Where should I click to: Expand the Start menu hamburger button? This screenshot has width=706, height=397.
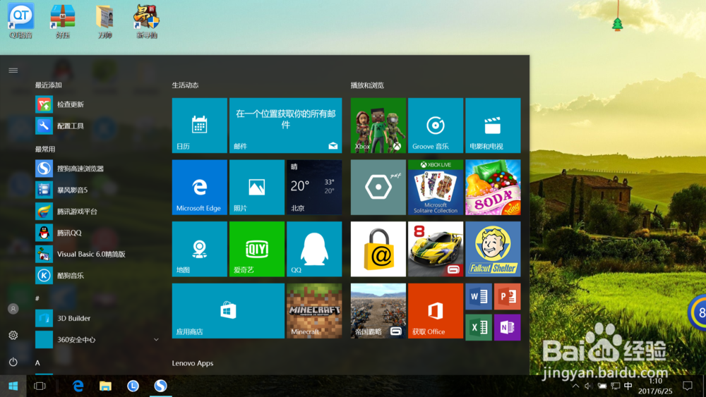click(x=13, y=70)
